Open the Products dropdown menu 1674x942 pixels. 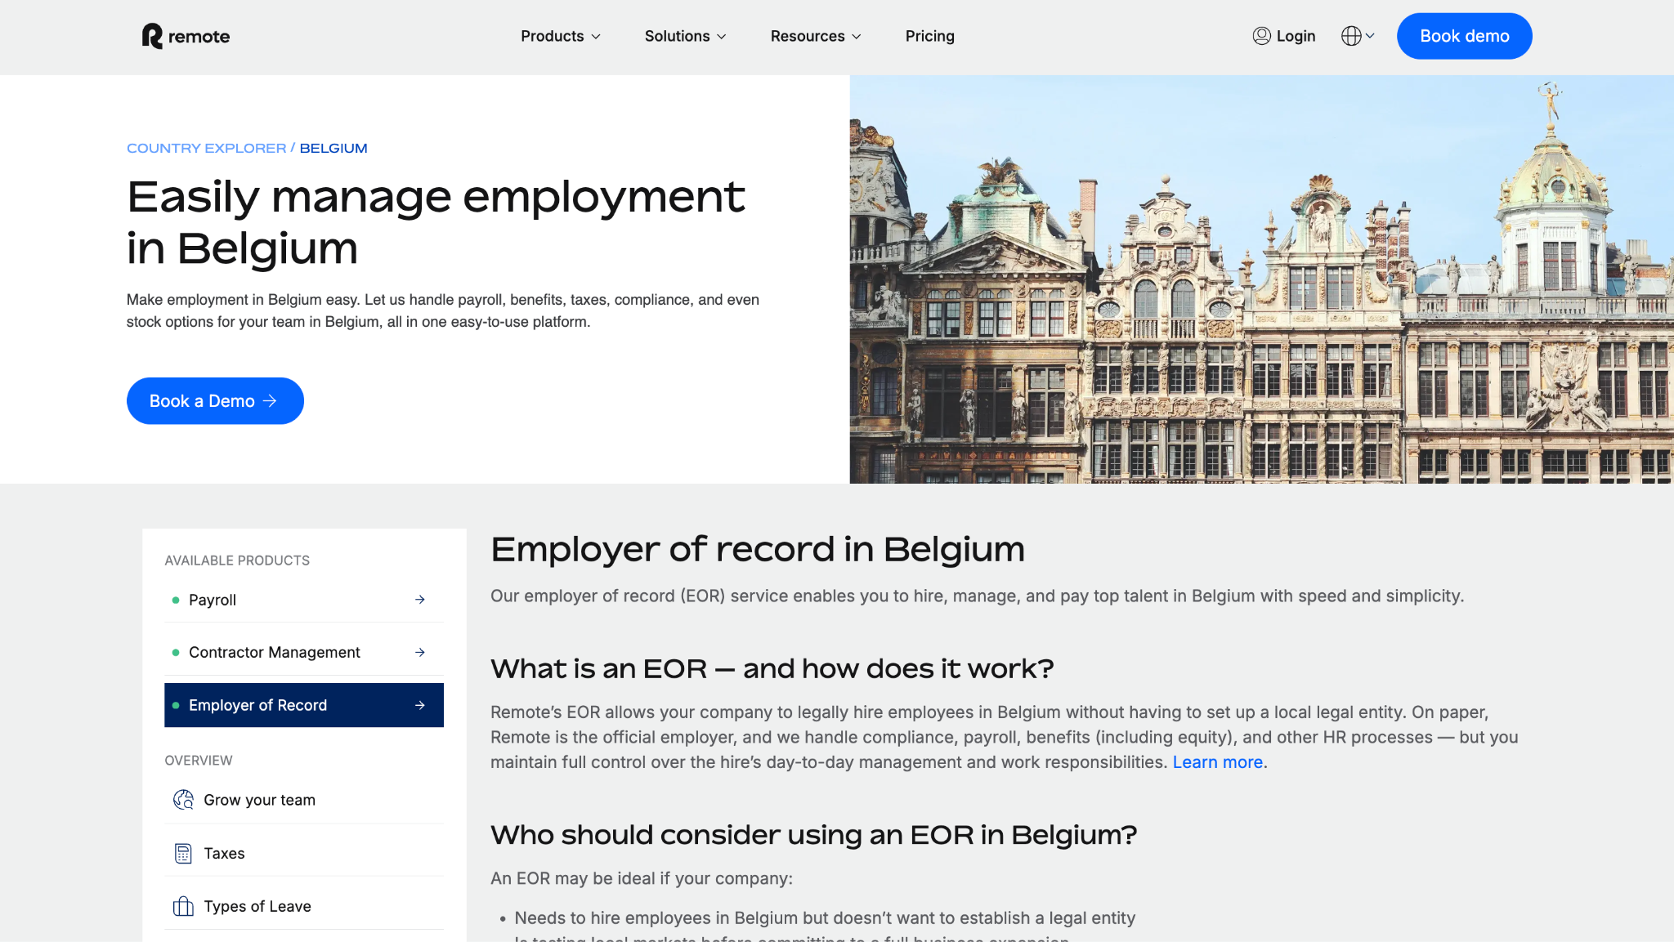[x=561, y=36]
